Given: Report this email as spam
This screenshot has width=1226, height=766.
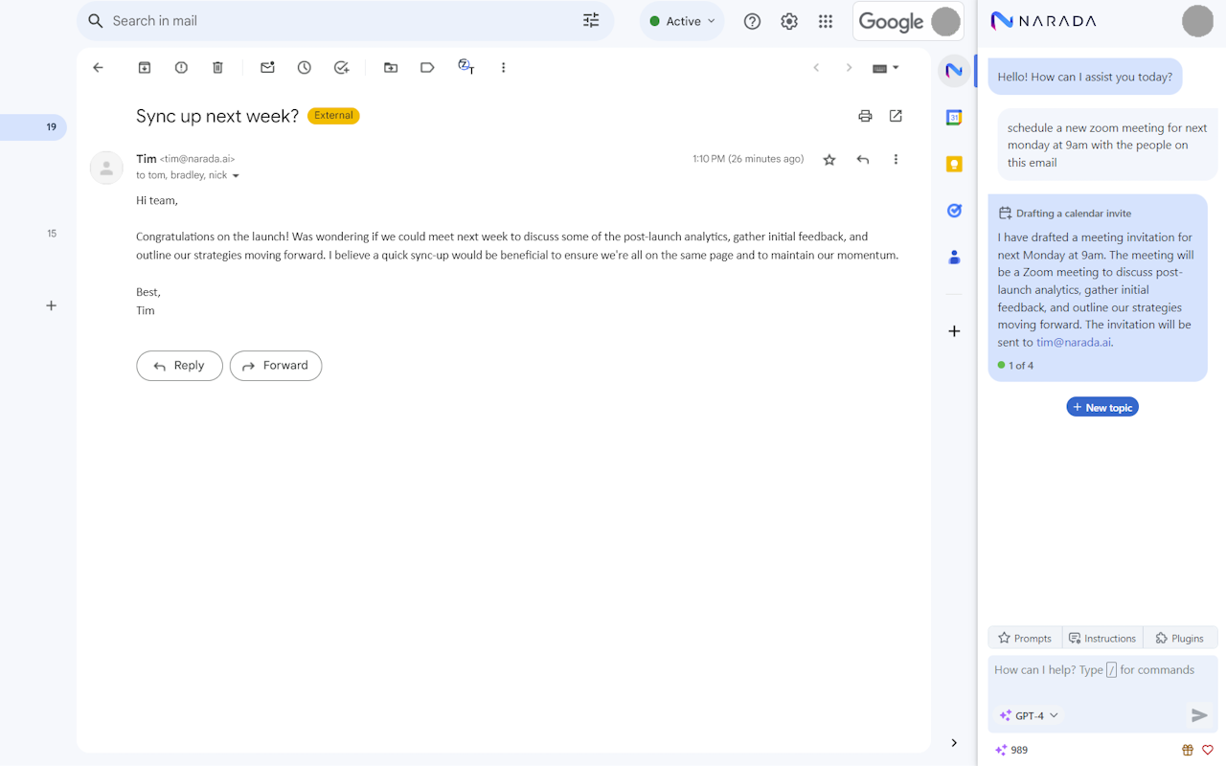Looking at the screenshot, I should coord(181,67).
